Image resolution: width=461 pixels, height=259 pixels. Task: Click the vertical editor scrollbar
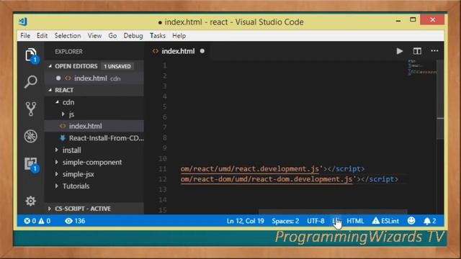[440, 100]
